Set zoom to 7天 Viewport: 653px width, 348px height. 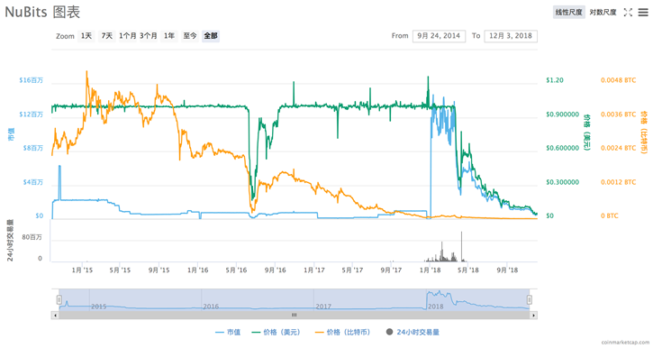[107, 36]
